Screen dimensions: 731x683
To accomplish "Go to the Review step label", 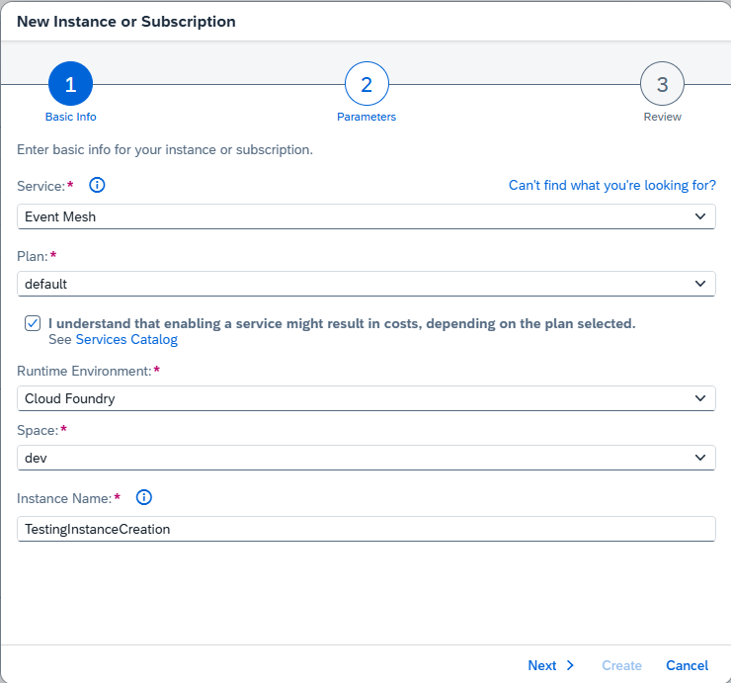I will (x=662, y=117).
